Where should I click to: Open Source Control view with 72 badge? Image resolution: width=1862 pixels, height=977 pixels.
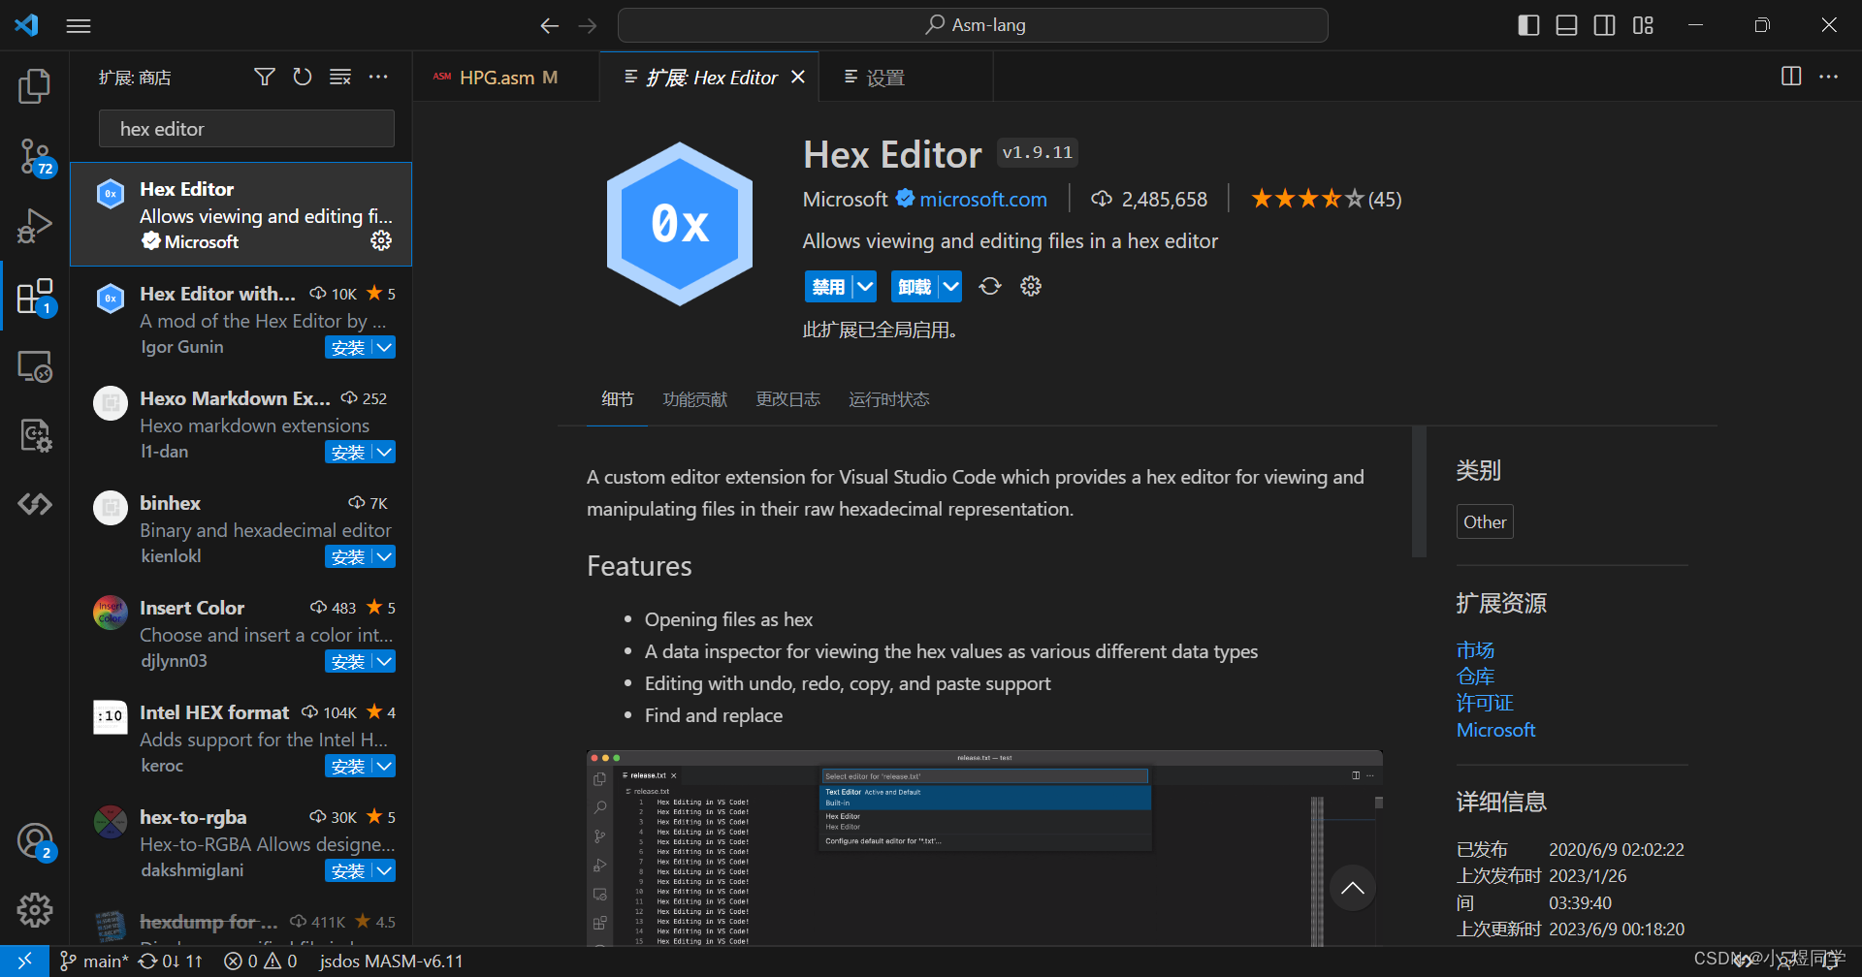pos(35,157)
